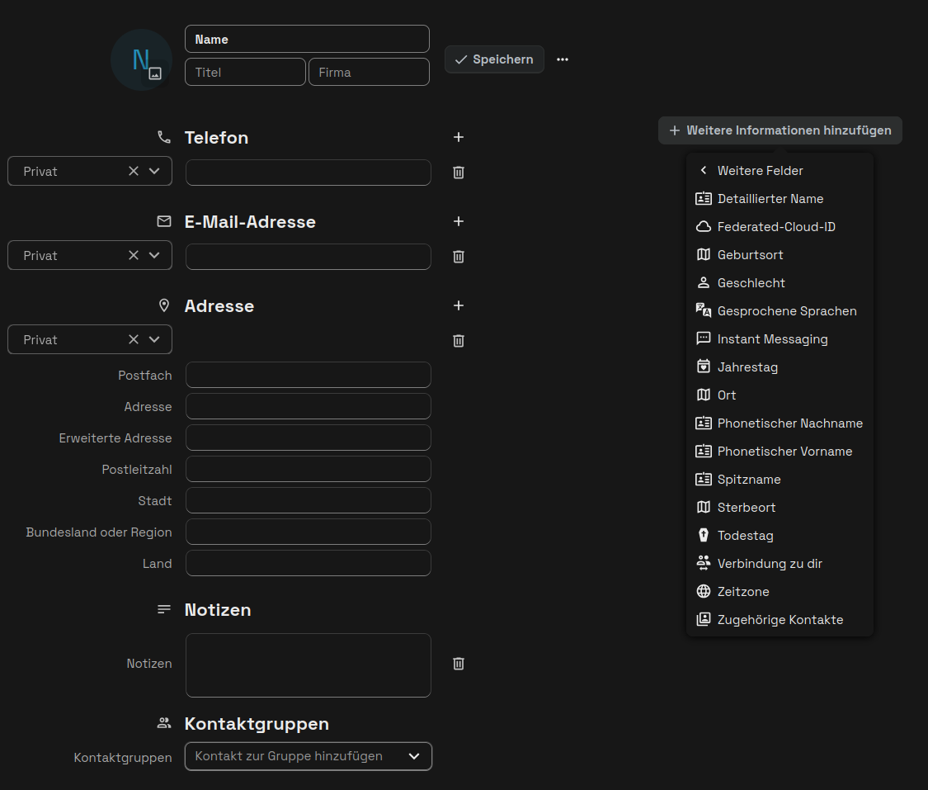Delete the phone number field with trash icon
Screen dimensions: 928x790
pos(459,173)
